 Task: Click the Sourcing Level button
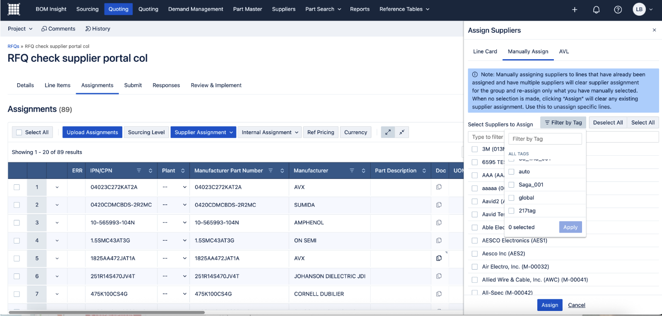[146, 132]
